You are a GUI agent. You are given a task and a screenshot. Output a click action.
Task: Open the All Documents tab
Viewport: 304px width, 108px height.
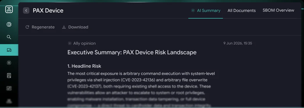(242, 10)
